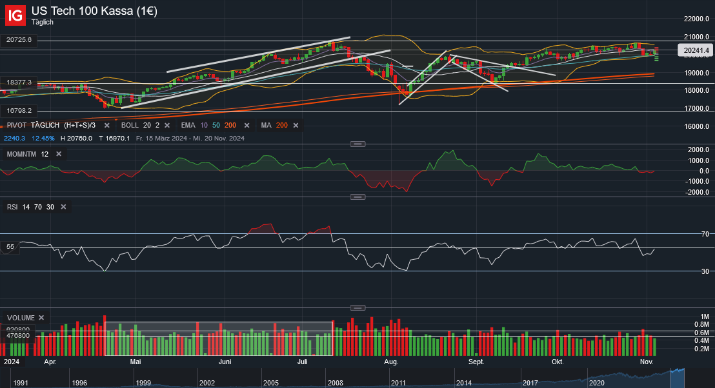Click the US Tech 100 Kassa title
This screenshot has height=388, width=715.
[94, 10]
